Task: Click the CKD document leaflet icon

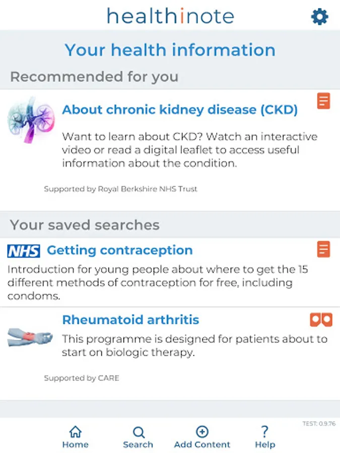Action: [323, 101]
